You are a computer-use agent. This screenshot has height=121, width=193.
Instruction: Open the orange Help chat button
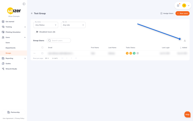(x=187, y=114)
